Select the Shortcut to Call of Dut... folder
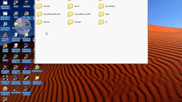 [x=37, y=80]
